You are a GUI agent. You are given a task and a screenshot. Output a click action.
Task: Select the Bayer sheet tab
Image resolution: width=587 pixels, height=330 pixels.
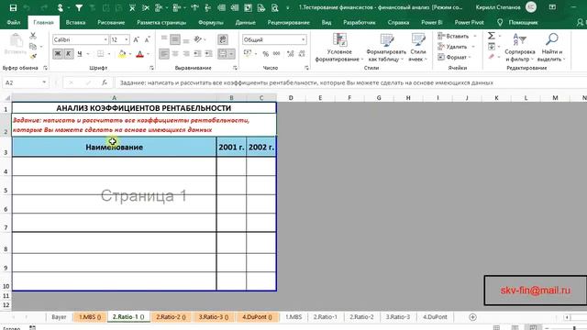pos(59,317)
